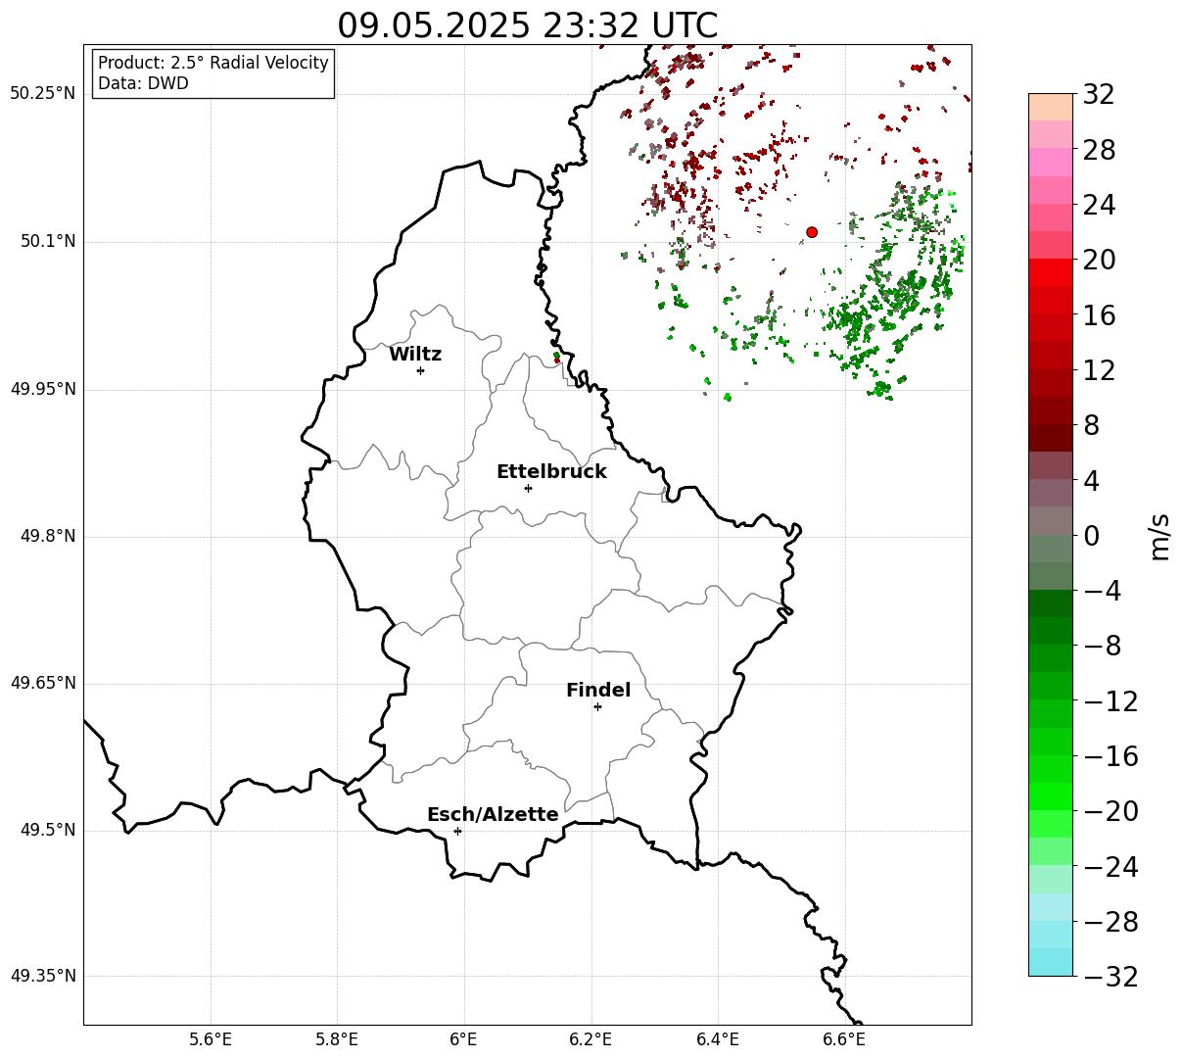Click the colorbar tick label −24
This screenshot has height=1059, width=1182.
click(x=1111, y=867)
